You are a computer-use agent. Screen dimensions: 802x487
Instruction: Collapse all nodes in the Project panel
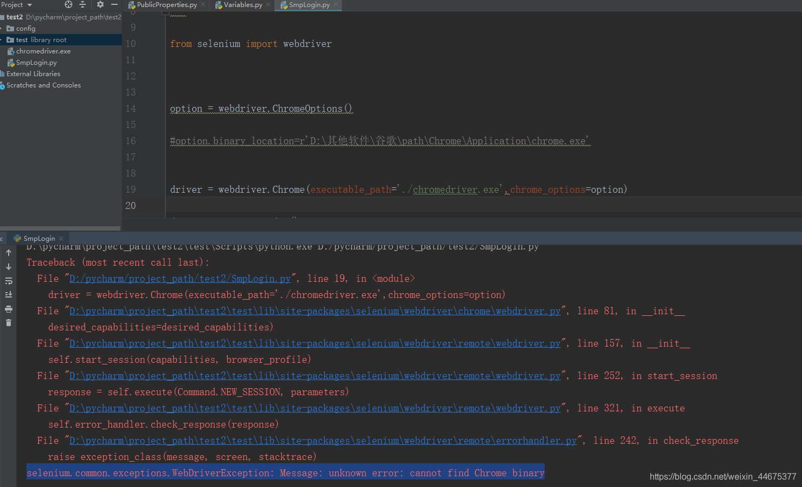pyautogui.click(x=82, y=4)
